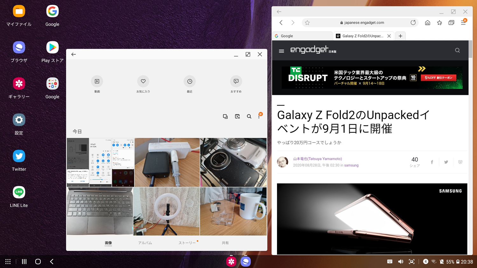Select multiple items in Gallery toolbar
The height and width of the screenshot is (268, 477).
pyautogui.click(x=225, y=116)
